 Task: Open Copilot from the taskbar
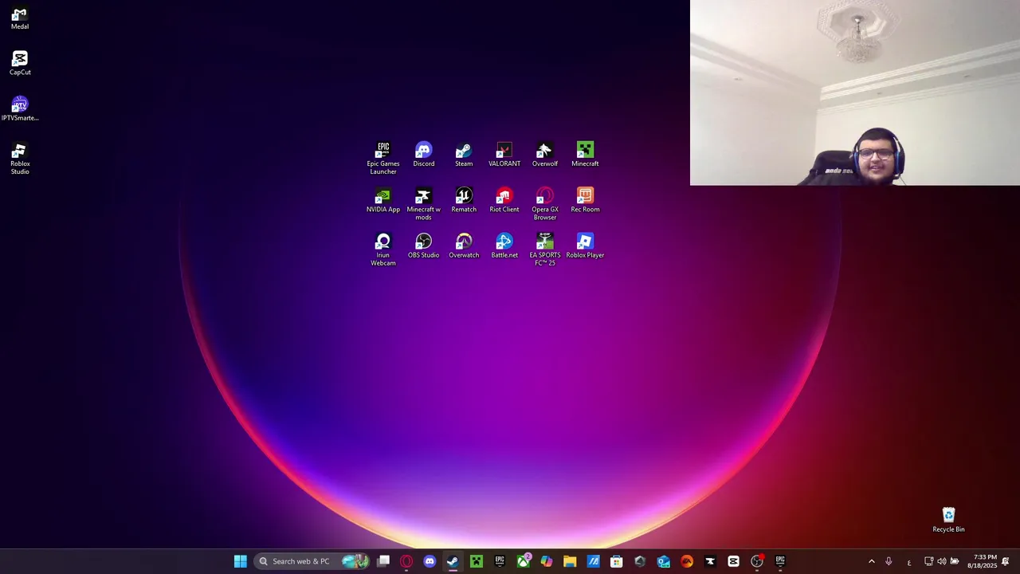tap(547, 561)
